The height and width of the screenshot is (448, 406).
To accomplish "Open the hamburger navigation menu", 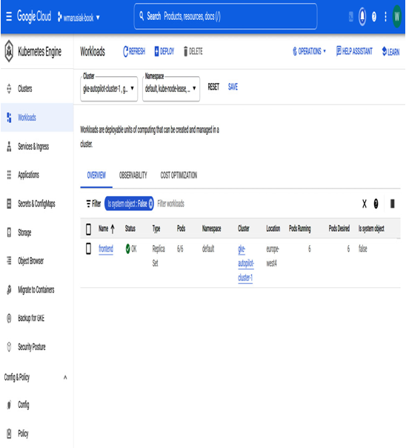I will (9, 16).
